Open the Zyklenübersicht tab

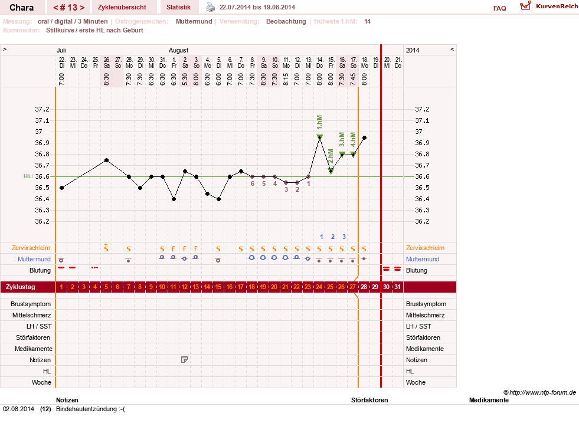122,7
